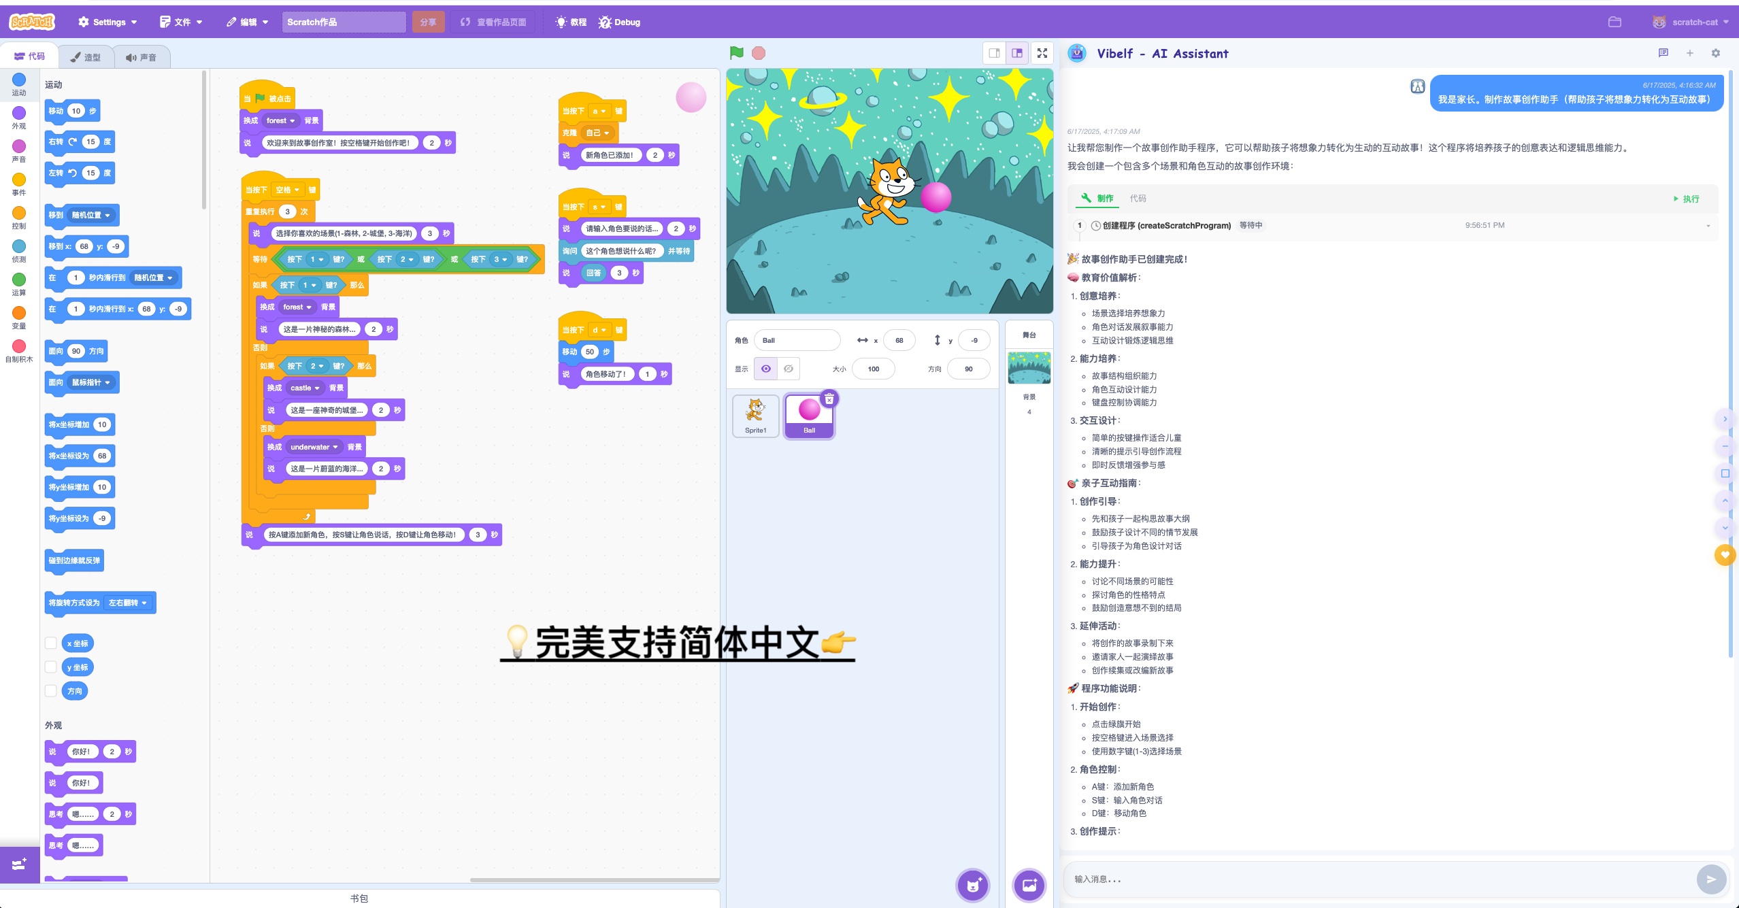Screen dimensions: 1739x908
Task: Open the Debug tool in the top bar
Action: tap(618, 22)
